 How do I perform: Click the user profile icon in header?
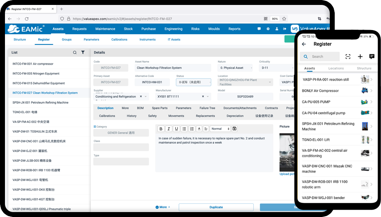(x=277, y=29)
